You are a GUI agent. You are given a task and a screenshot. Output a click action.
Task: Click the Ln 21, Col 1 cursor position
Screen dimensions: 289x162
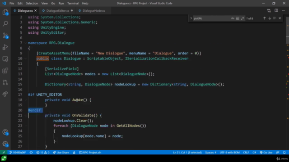pos(187,153)
